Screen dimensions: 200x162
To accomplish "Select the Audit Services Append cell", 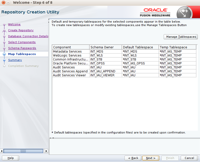I will pos(71,71).
